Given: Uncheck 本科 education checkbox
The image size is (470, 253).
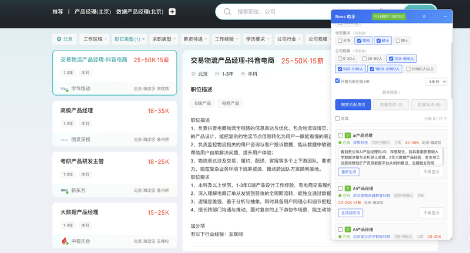Looking at the screenshot, I should pyautogui.click(x=359, y=41).
